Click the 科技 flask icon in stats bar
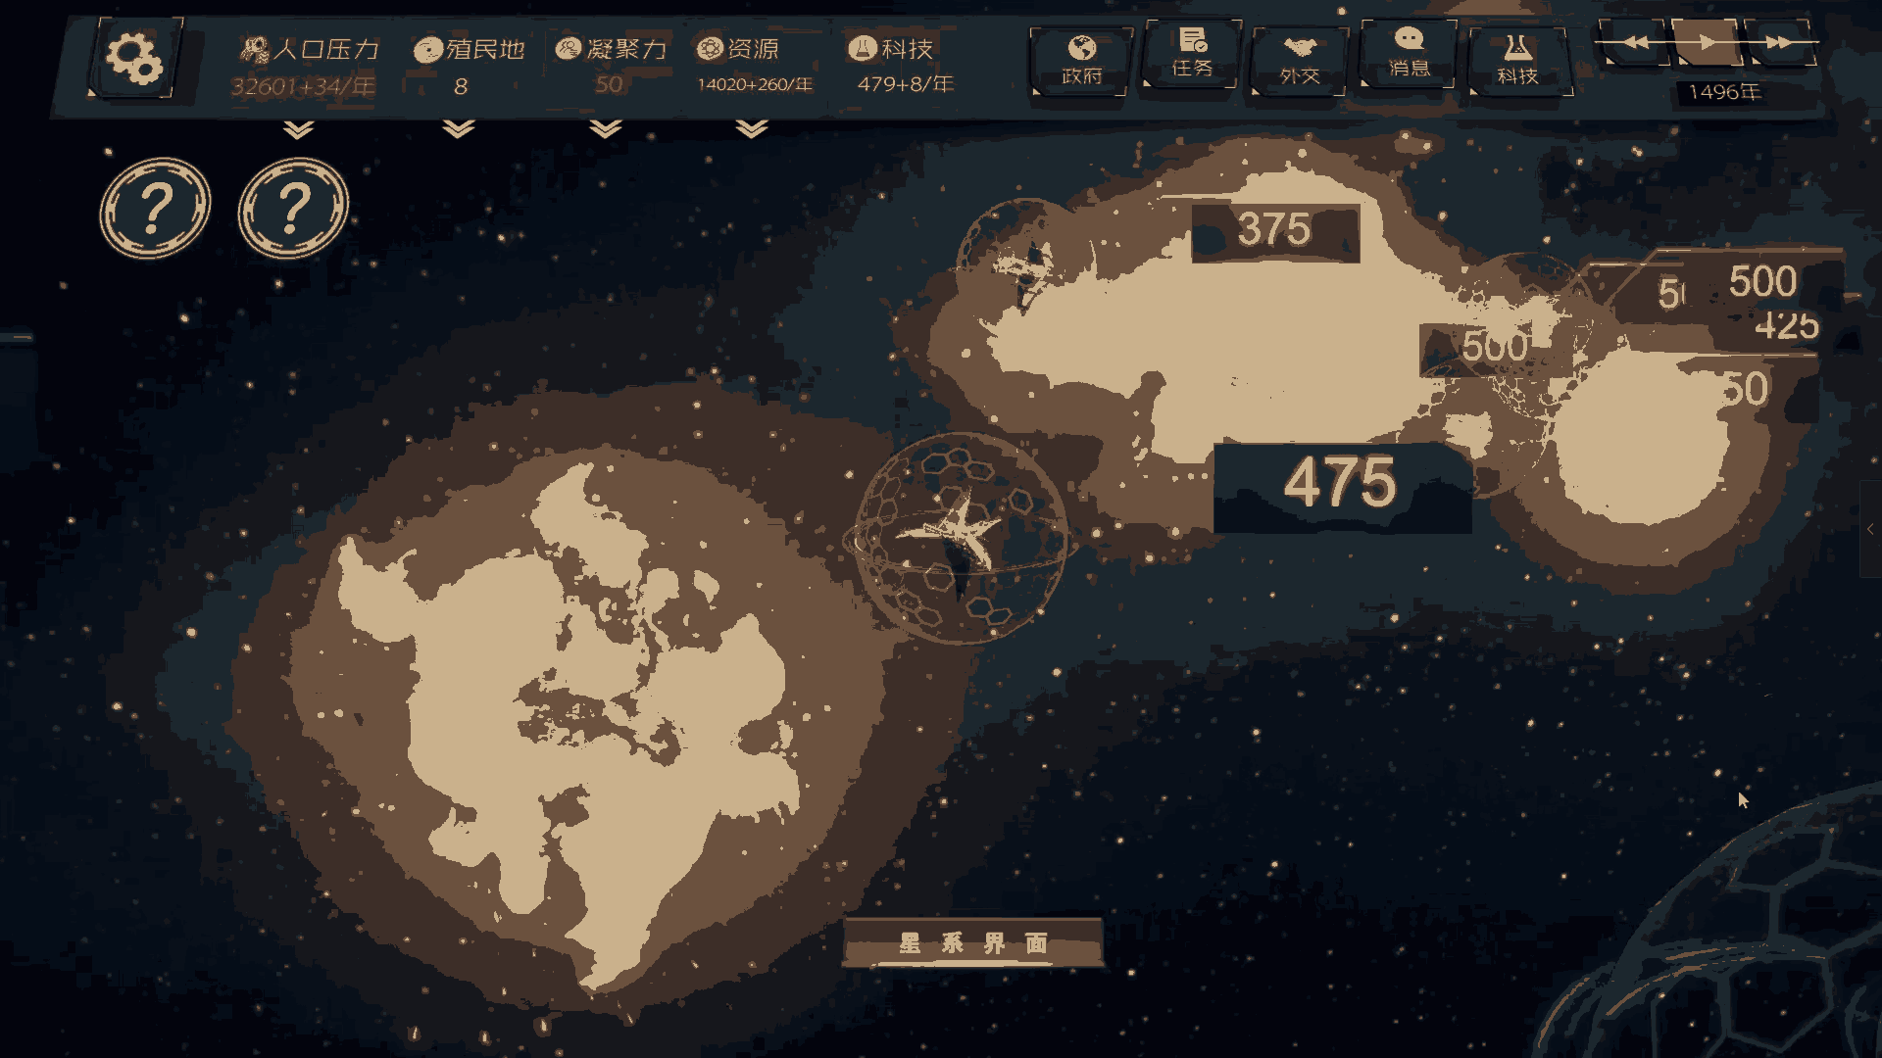1882x1058 pixels. tap(863, 47)
